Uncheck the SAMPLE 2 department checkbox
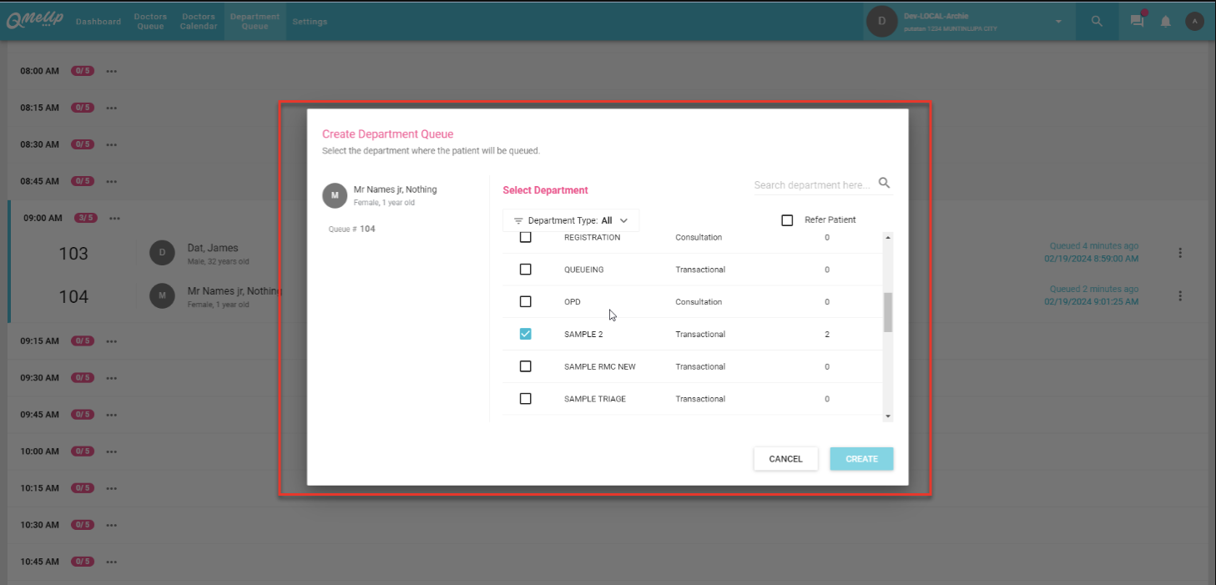Viewport: 1216px width, 585px height. click(x=526, y=334)
